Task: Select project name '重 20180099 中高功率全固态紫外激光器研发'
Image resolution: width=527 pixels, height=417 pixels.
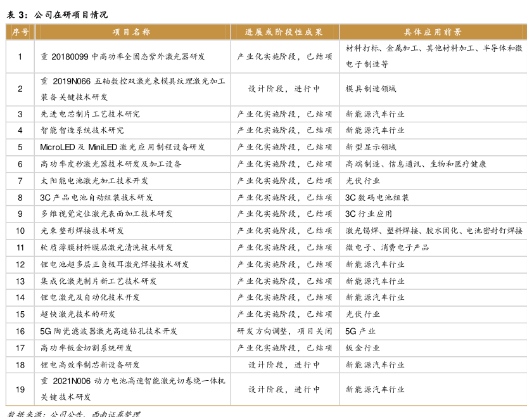Action: click(123, 56)
